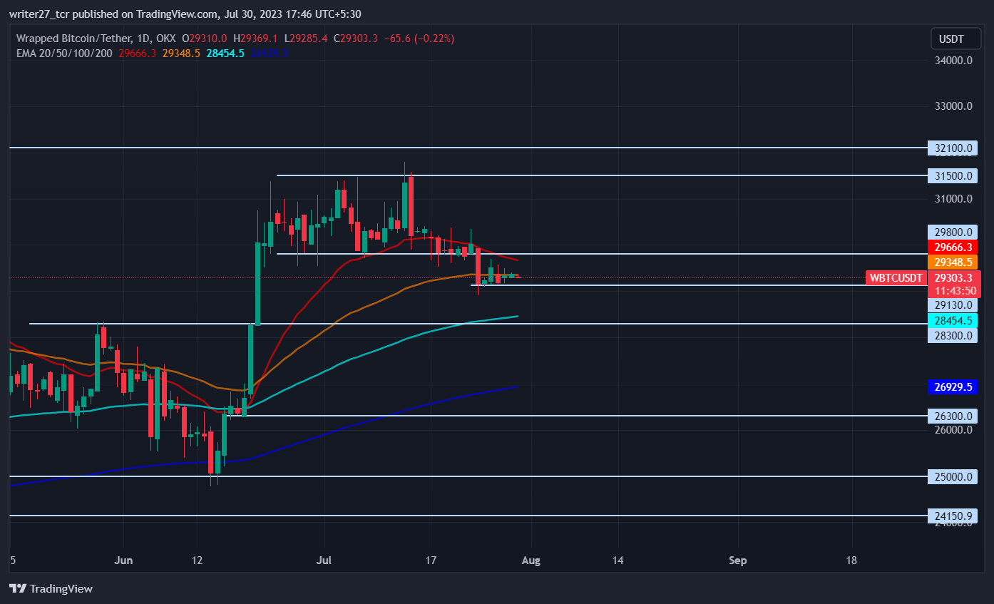Click the 31500.0 price axis label
994x604 pixels.
[x=953, y=175]
